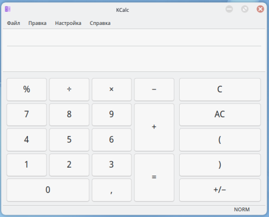The image size is (269, 217).
Task: Click digit 9 button
Action: 111,114
